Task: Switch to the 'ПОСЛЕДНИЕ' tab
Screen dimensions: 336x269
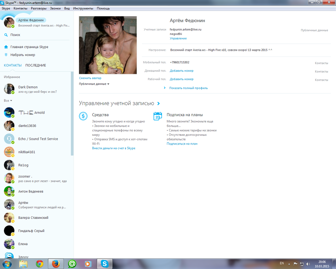Action: coord(36,65)
